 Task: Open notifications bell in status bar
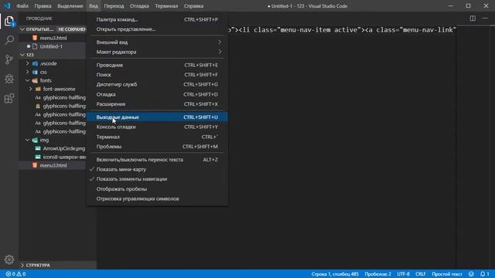[x=485, y=274]
